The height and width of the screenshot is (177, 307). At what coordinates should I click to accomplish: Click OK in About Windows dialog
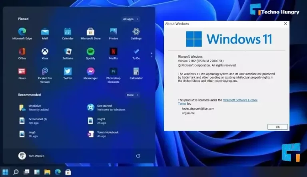[277, 127]
